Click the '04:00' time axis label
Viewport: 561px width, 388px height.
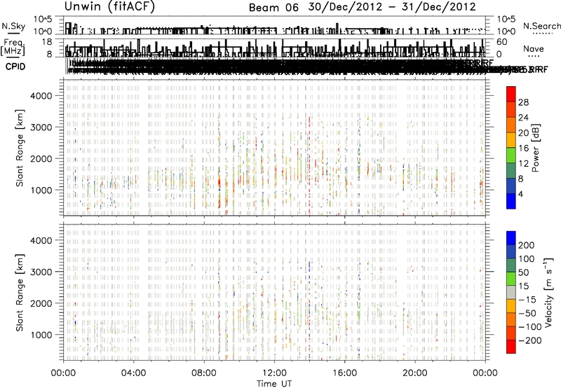(x=133, y=373)
